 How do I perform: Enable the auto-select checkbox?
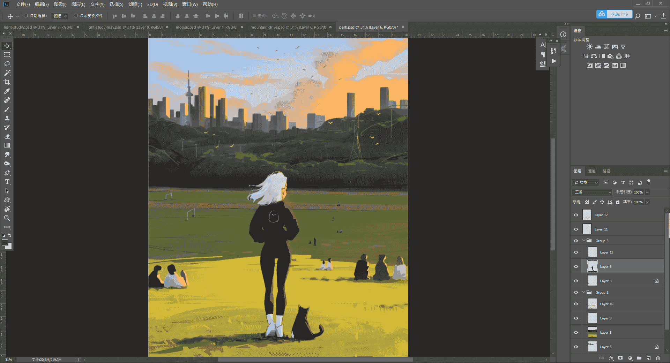[26, 16]
